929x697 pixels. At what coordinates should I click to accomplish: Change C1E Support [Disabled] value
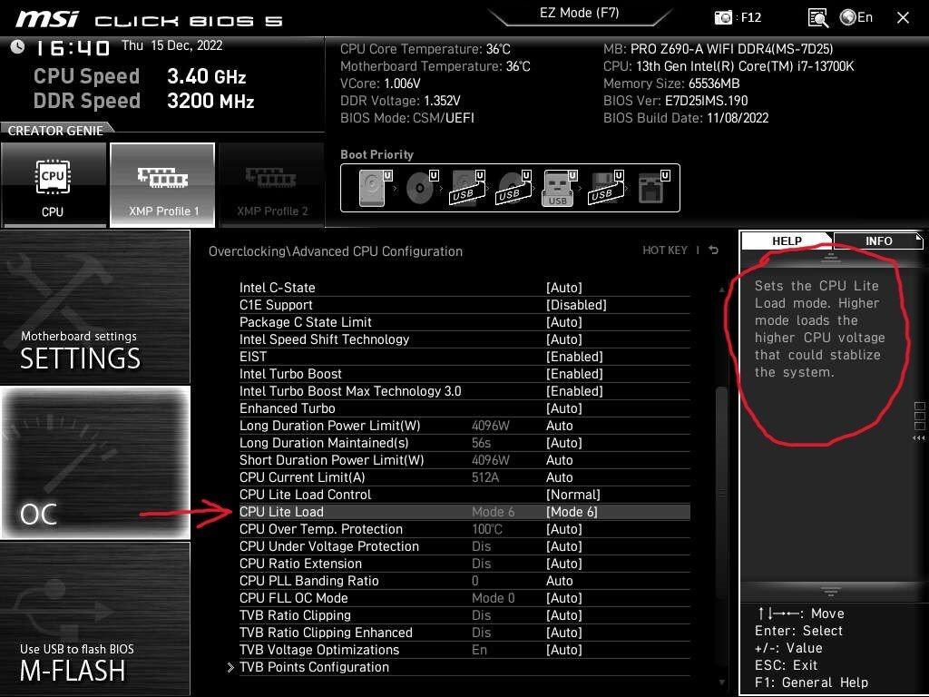pyautogui.click(x=464, y=305)
